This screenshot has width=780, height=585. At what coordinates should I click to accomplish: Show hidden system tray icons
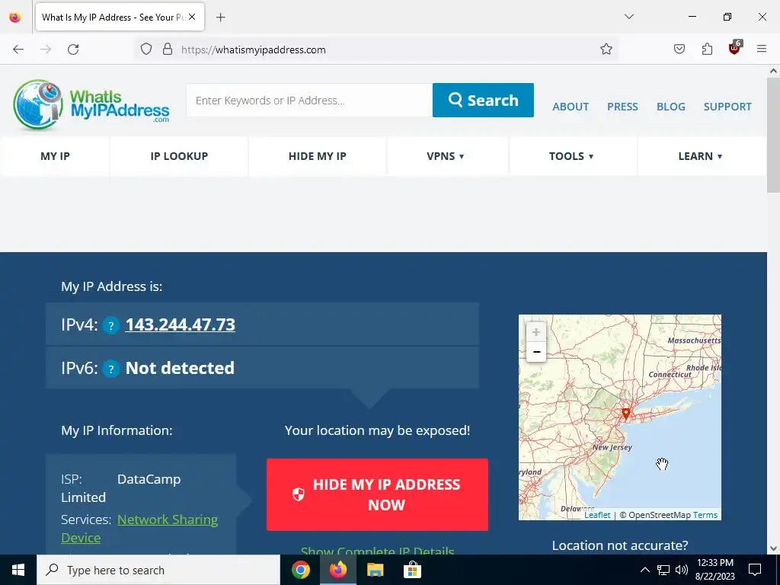coord(644,570)
